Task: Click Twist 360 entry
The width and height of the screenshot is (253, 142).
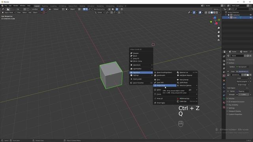Action: tap(164, 82)
